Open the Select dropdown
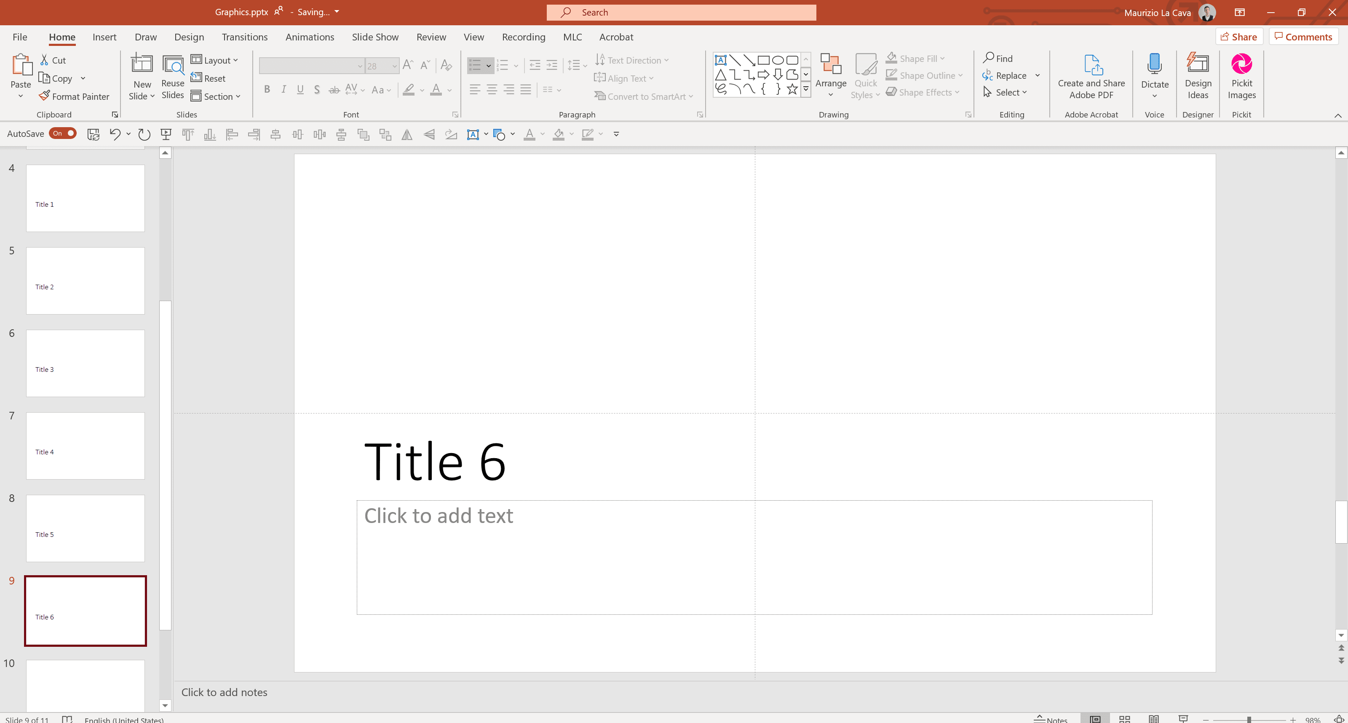This screenshot has width=1348, height=723. coord(1005,93)
